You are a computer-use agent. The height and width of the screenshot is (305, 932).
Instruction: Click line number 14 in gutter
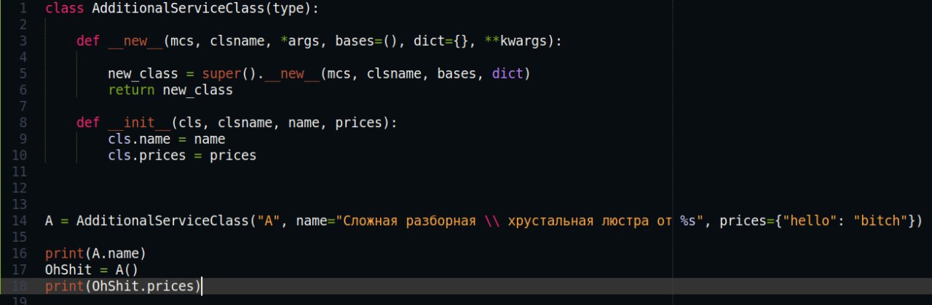(20, 221)
